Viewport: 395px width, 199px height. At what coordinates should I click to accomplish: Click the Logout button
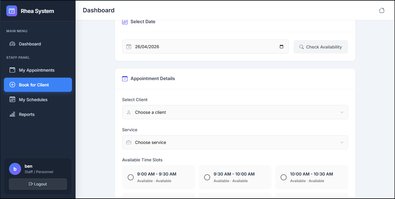pyautogui.click(x=38, y=184)
